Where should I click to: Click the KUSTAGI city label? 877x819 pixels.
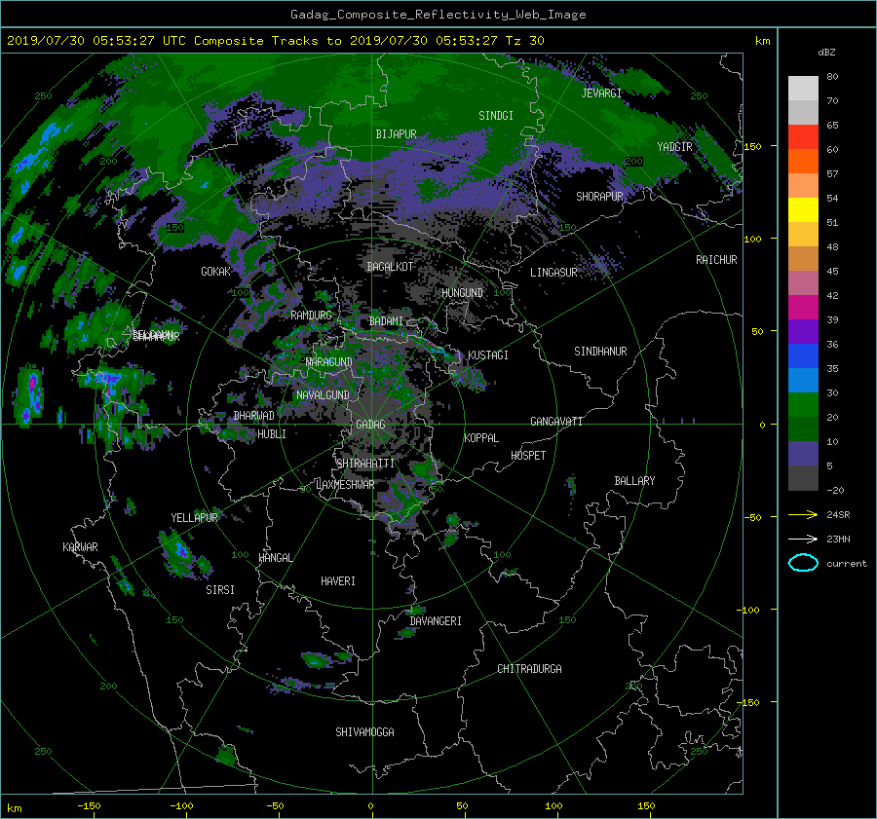click(x=488, y=355)
